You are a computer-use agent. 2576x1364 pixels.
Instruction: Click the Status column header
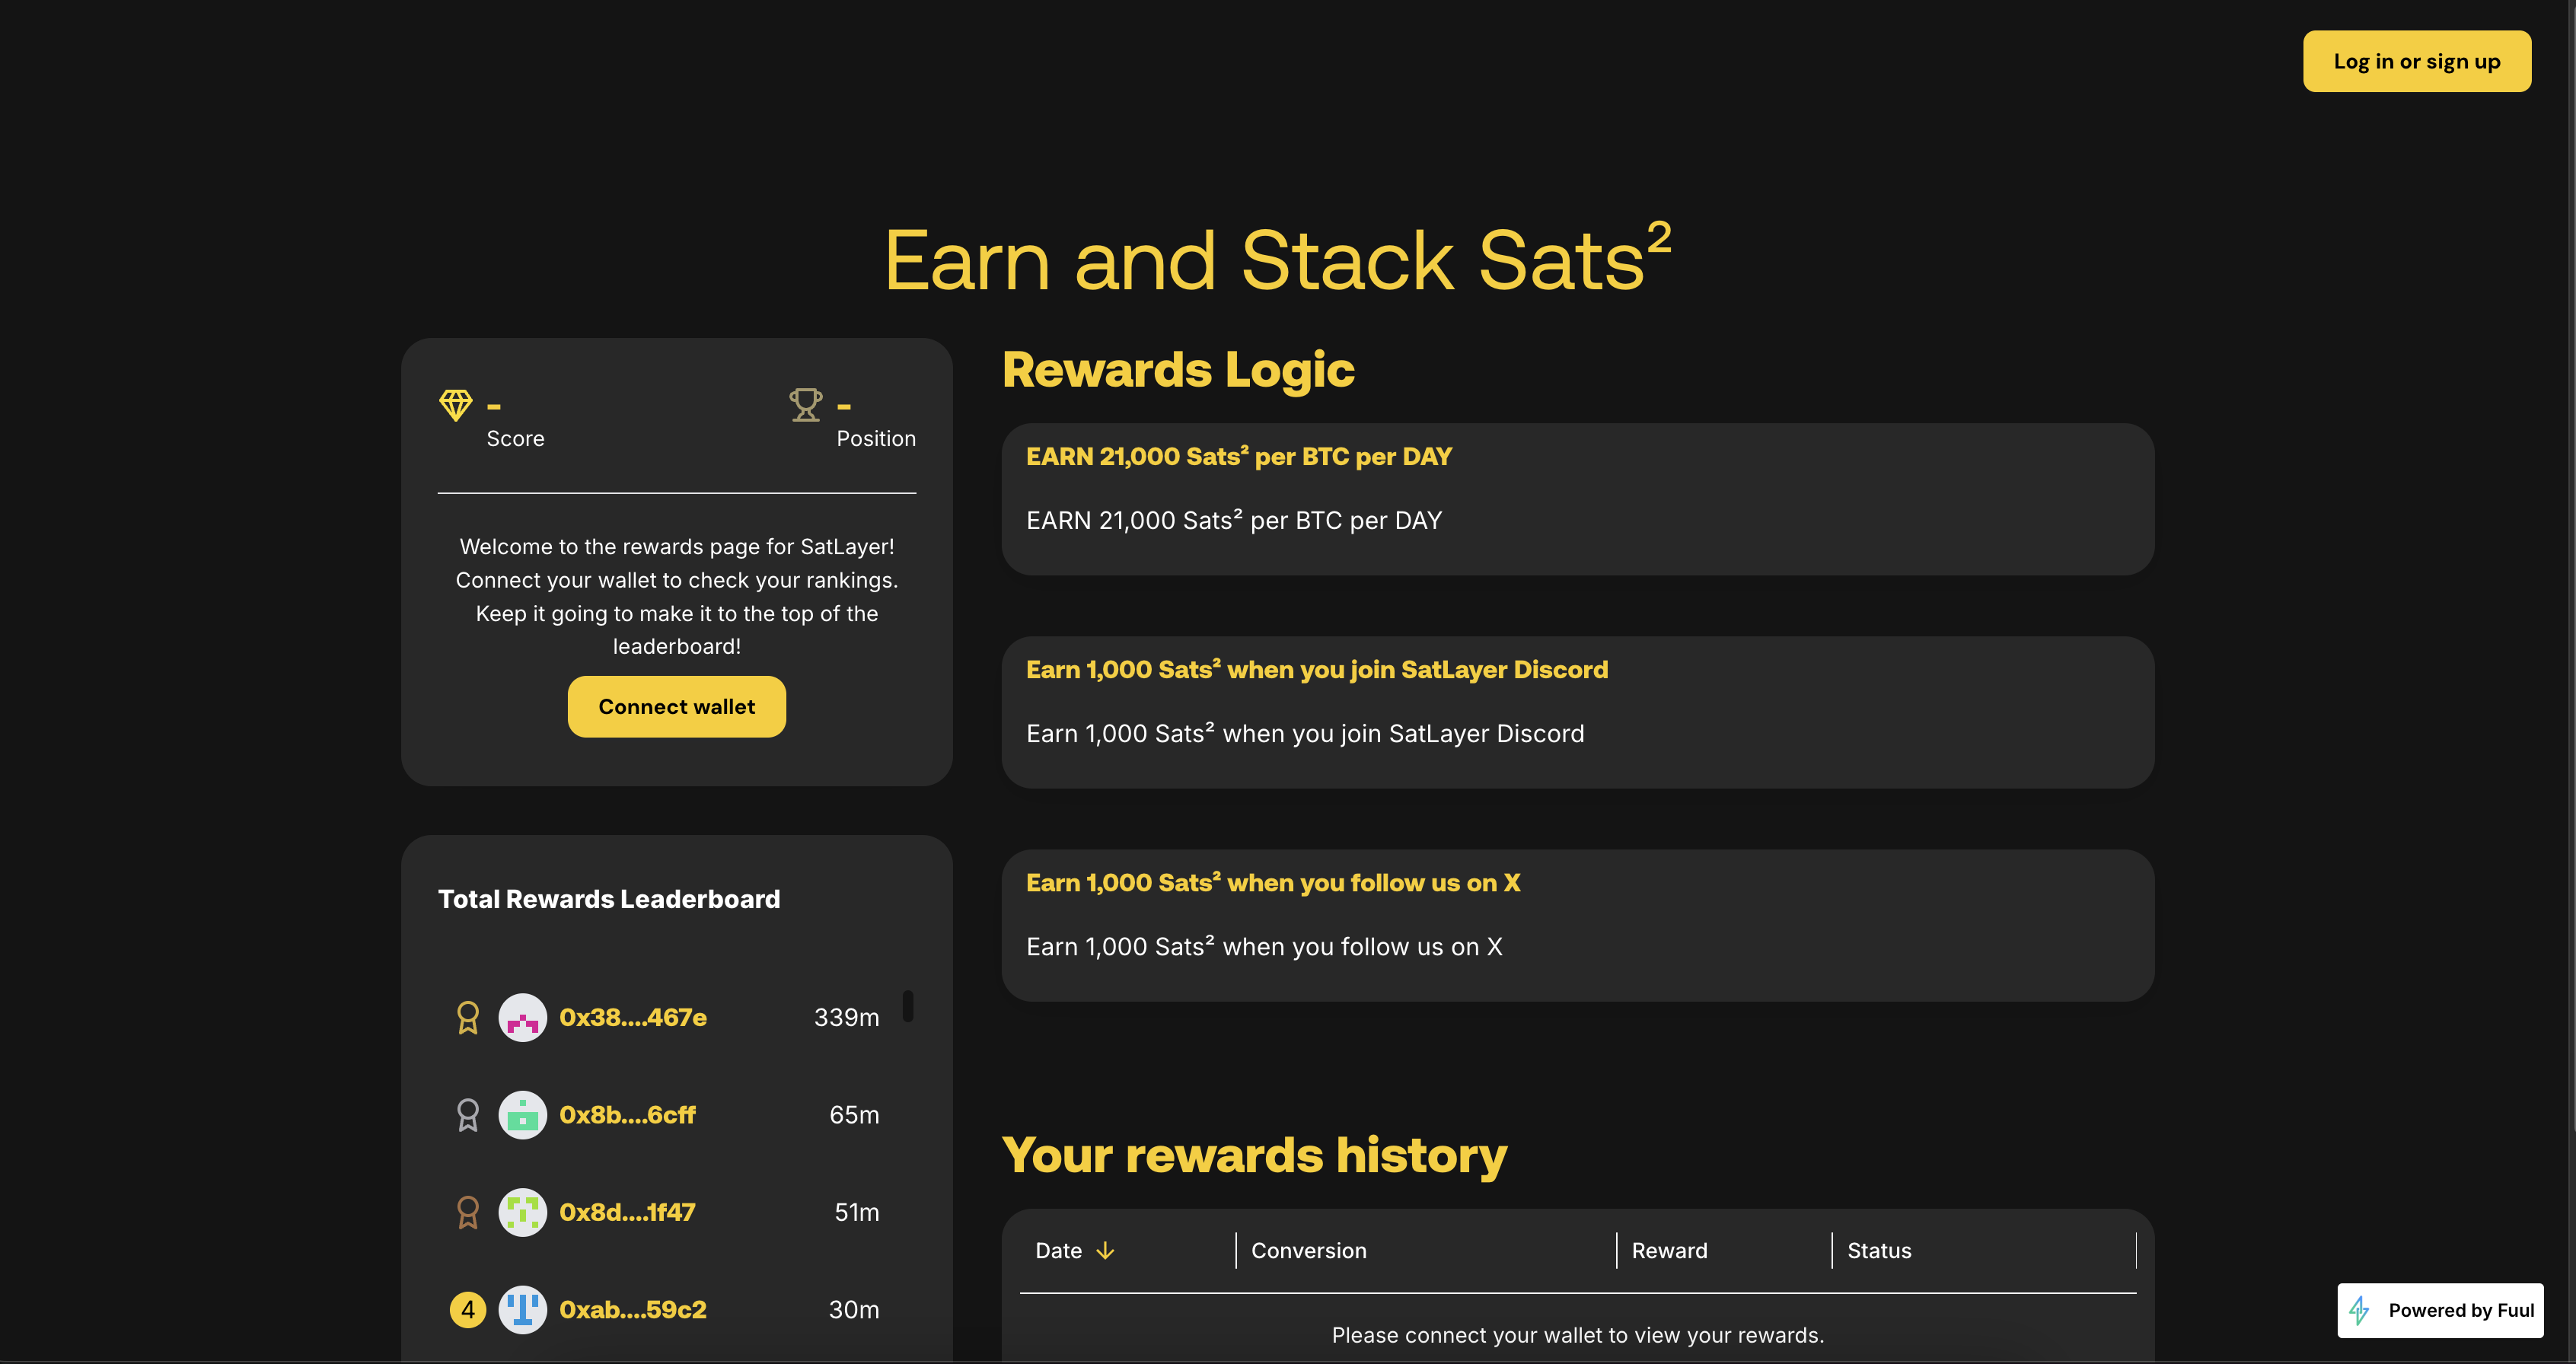(1878, 1251)
